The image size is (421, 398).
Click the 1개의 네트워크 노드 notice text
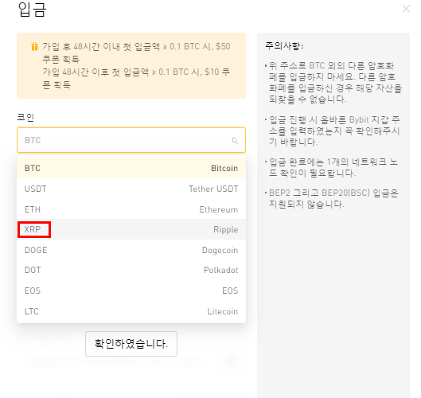pos(333,168)
